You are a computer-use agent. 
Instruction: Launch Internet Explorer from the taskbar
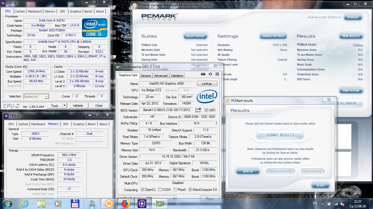(24, 204)
